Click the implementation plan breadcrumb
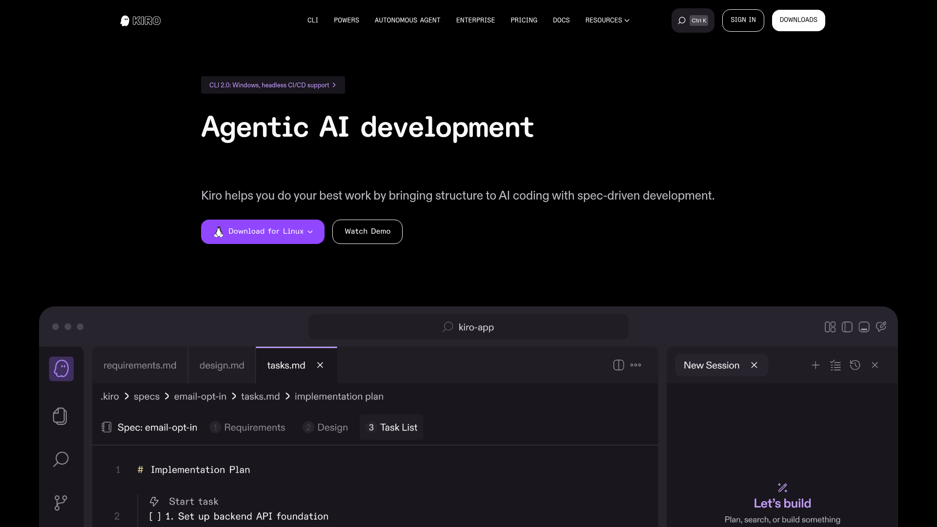 (339, 397)
